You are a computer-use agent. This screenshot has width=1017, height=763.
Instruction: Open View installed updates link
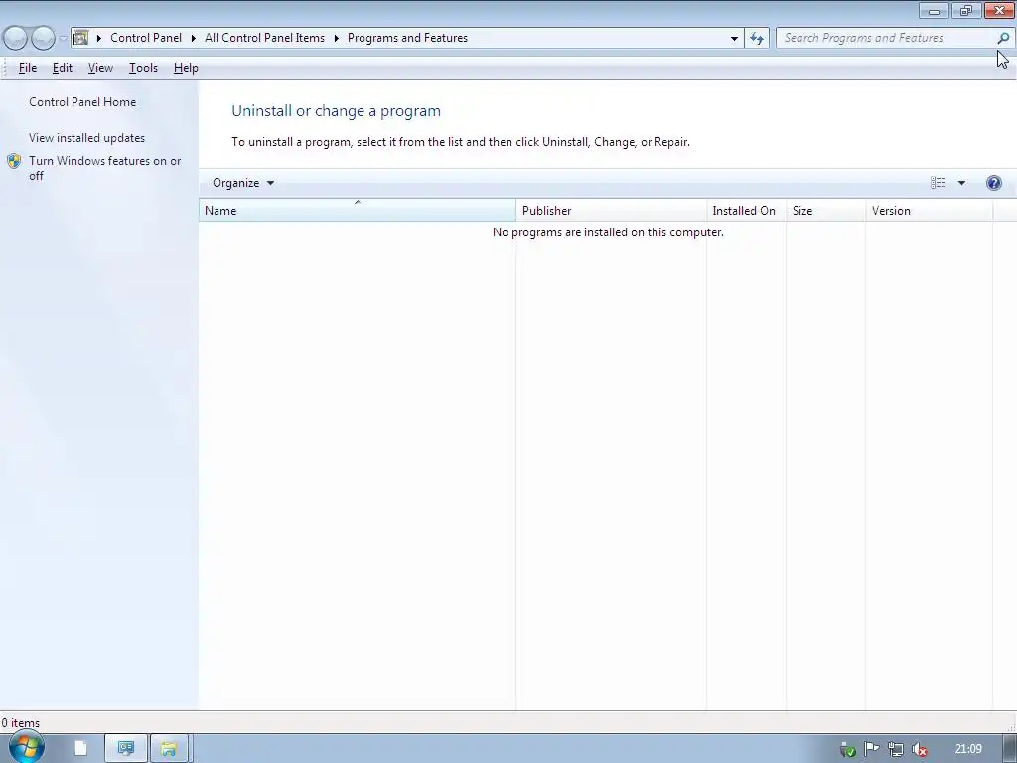point(87,137)
